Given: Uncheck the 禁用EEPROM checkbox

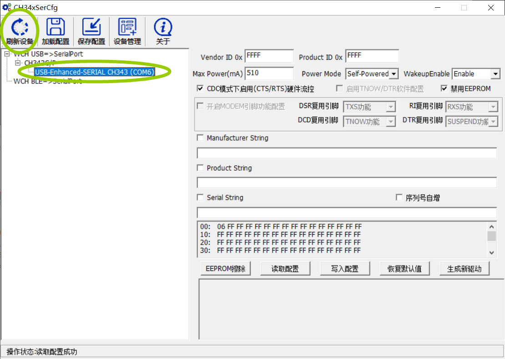Looking at the screenshot, I should tap(444, 89).
